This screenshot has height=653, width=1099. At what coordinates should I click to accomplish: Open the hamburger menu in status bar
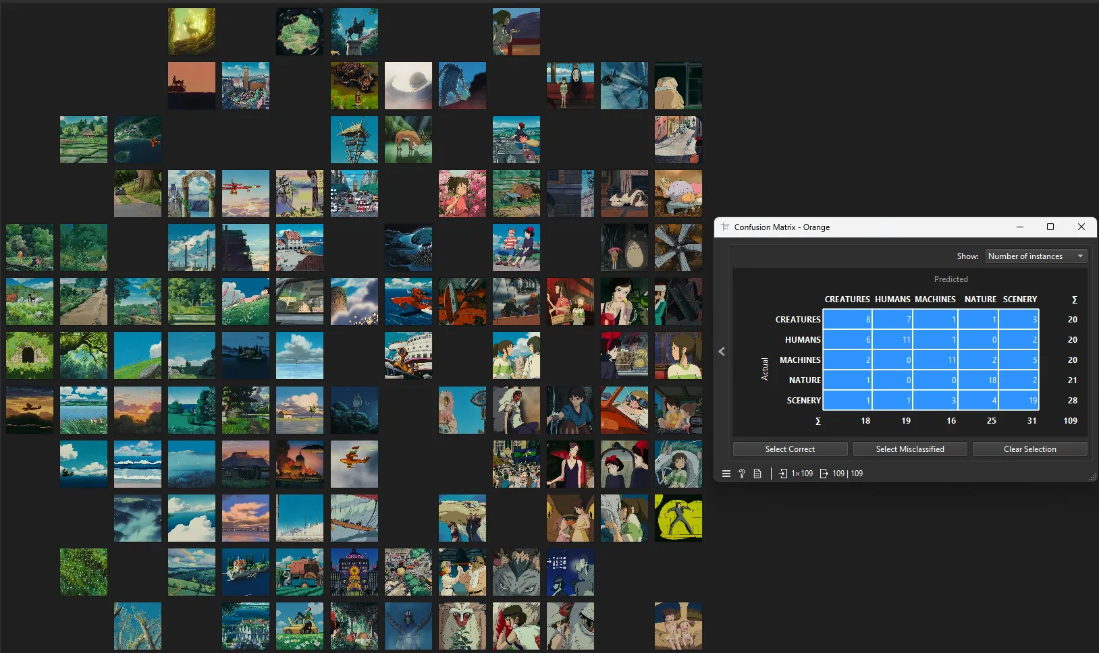click(x=726, y=474)
